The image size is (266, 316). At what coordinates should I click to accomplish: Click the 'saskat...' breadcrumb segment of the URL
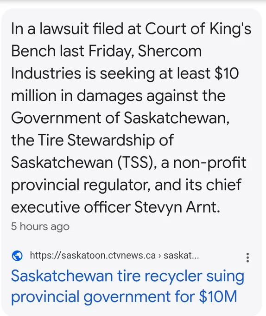pyautogui.click(x=181, y=255)
